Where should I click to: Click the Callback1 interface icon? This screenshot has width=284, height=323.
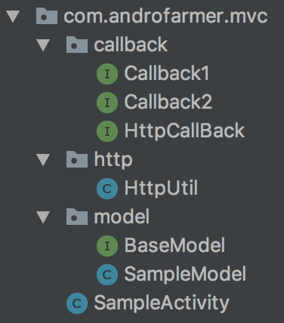[x=107, y=74]
